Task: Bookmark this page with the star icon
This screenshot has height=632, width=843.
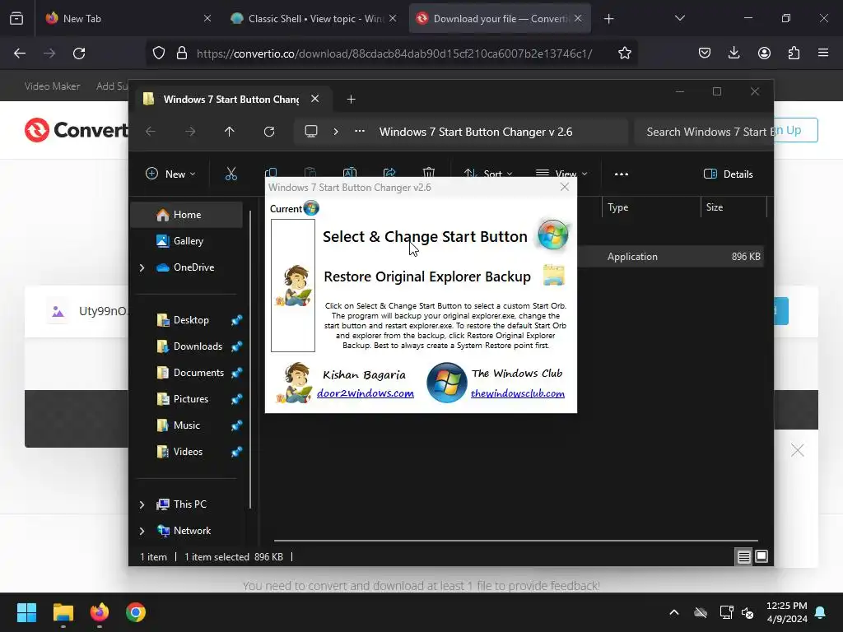Action: tap(624, 53)
